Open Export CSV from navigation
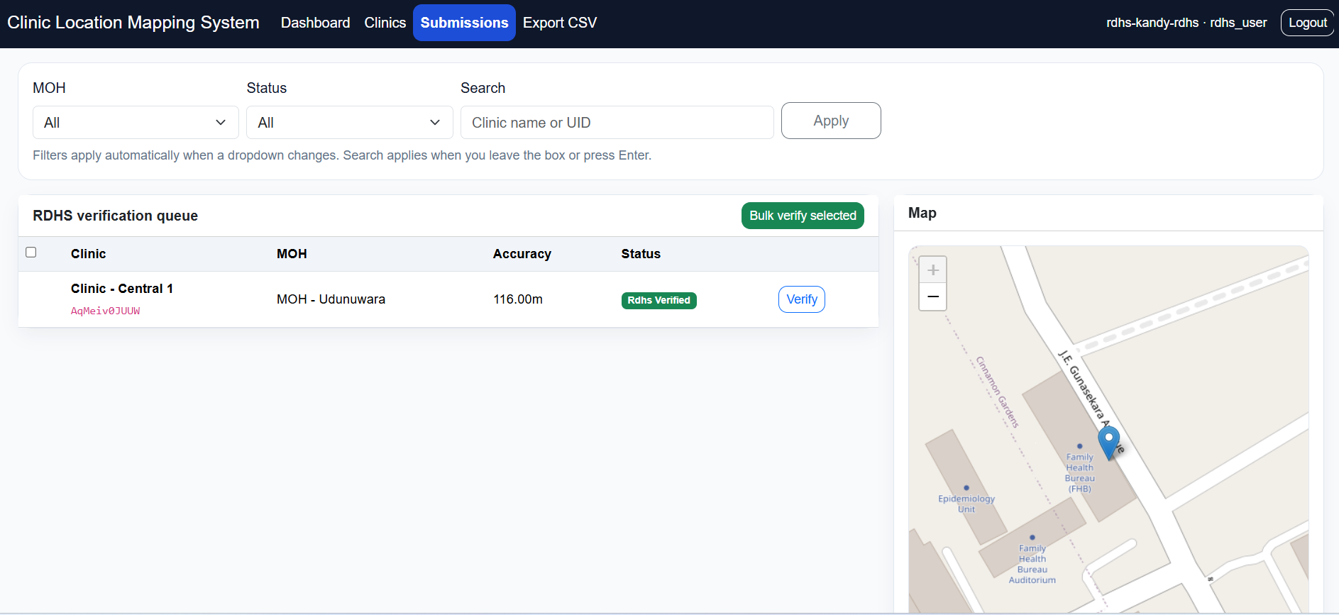1339x615 pixels. click(560, 23)
